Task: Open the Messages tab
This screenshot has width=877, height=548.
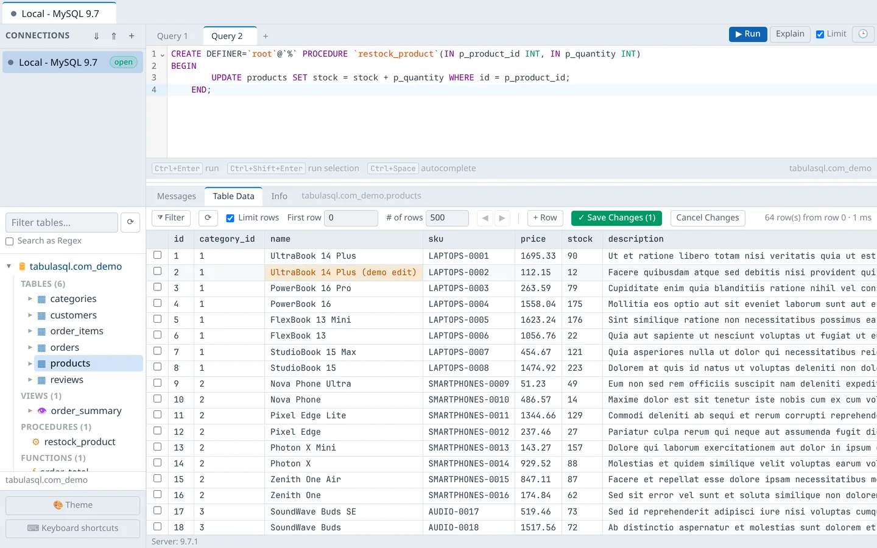Action: (177, 196)
